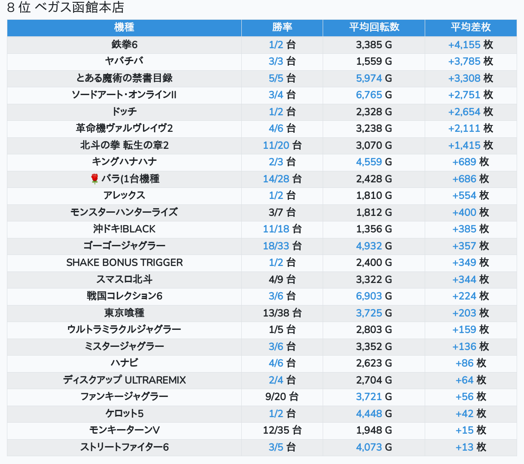Select the スマスロ北斗 machine name
Screen dimensions: 524x464
tap(124, 279)
